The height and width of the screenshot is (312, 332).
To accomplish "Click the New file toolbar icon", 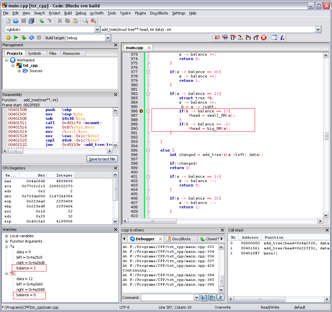I will click(8, 21).
